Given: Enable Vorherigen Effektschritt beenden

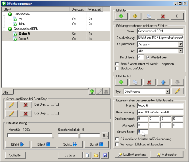Looking at the screenshot, I should coord(117,144).
